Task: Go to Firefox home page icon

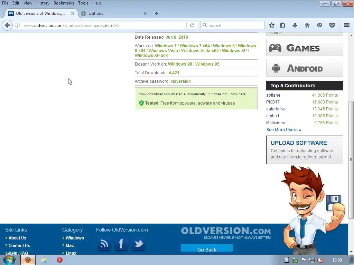Action: (x=307, y=25)
